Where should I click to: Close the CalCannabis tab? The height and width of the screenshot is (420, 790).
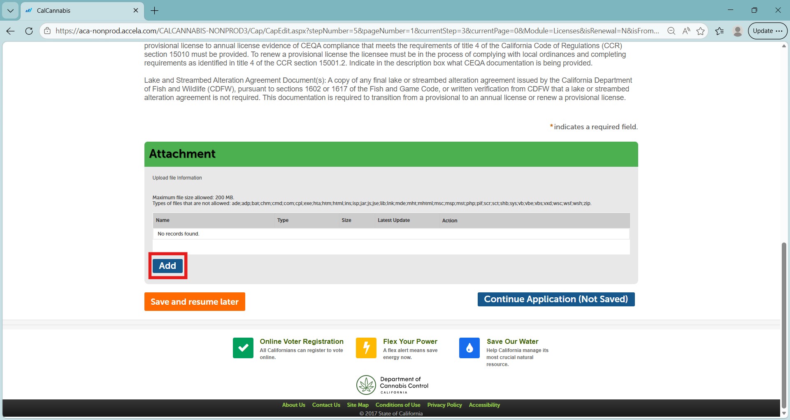[x=136, y=10]
